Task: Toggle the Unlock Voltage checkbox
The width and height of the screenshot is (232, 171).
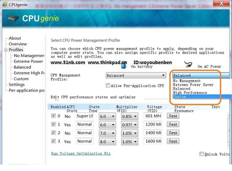Action: [x=201, y=154]
